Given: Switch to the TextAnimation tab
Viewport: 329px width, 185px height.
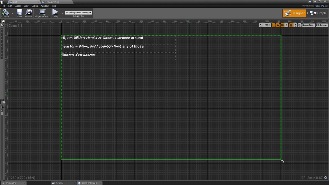Looking at the screenshot, I should (52, 2).
